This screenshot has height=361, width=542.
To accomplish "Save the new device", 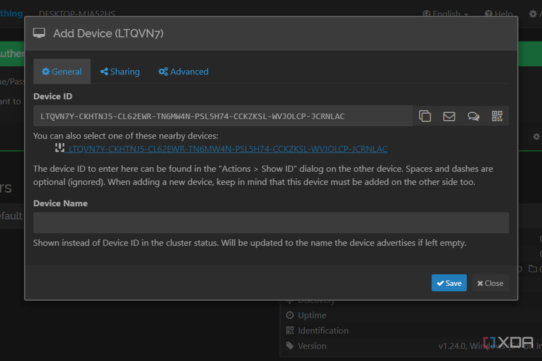I will pos(449,283).
